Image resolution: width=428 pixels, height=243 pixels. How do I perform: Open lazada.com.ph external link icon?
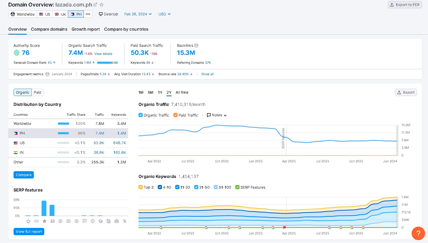pyautogui.click(x=95, y=5)
